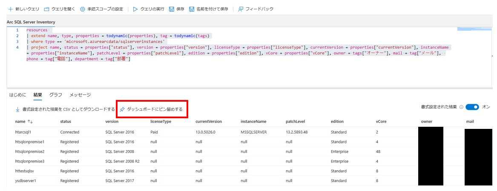497x191 pixels.
Task: Click the play icon for クエリの実行
Action: (135, 9)
